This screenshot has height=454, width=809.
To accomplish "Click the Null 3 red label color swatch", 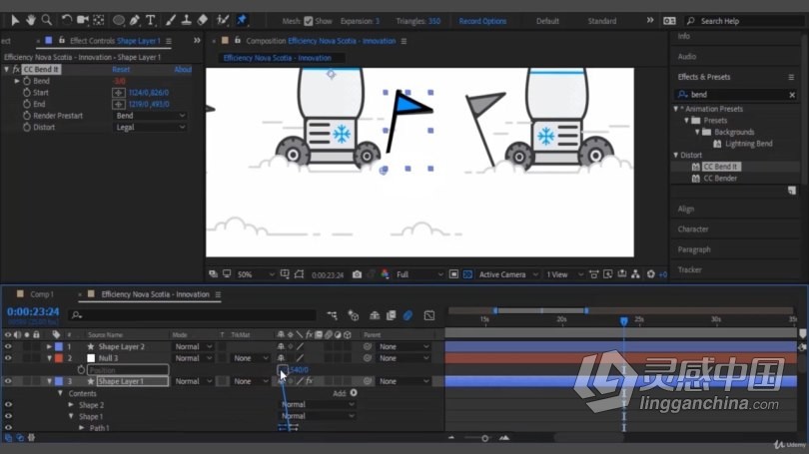I will pos(59,358).
